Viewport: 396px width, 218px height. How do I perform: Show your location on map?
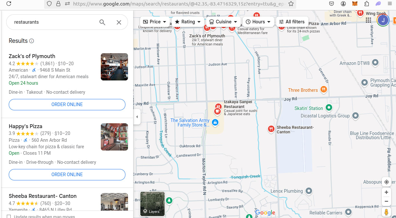[x=386, y=182]
